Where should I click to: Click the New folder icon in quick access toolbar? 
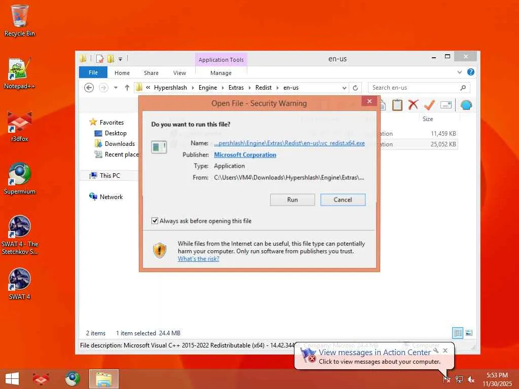click(x=110, y=59)
